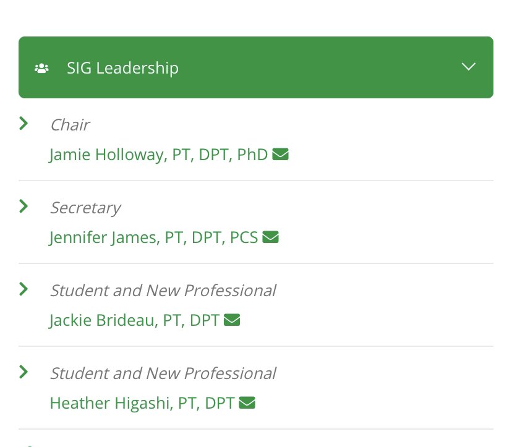This screenshot has height=447, width=512.
Task: Open Jamie Holloway, PT, DPT, PhD link
Action: [158, 155]
